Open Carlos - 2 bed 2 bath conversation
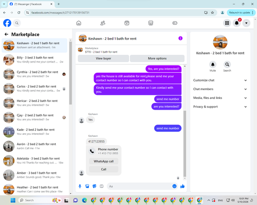The image size is (257, 205). [x=34, y=89]
